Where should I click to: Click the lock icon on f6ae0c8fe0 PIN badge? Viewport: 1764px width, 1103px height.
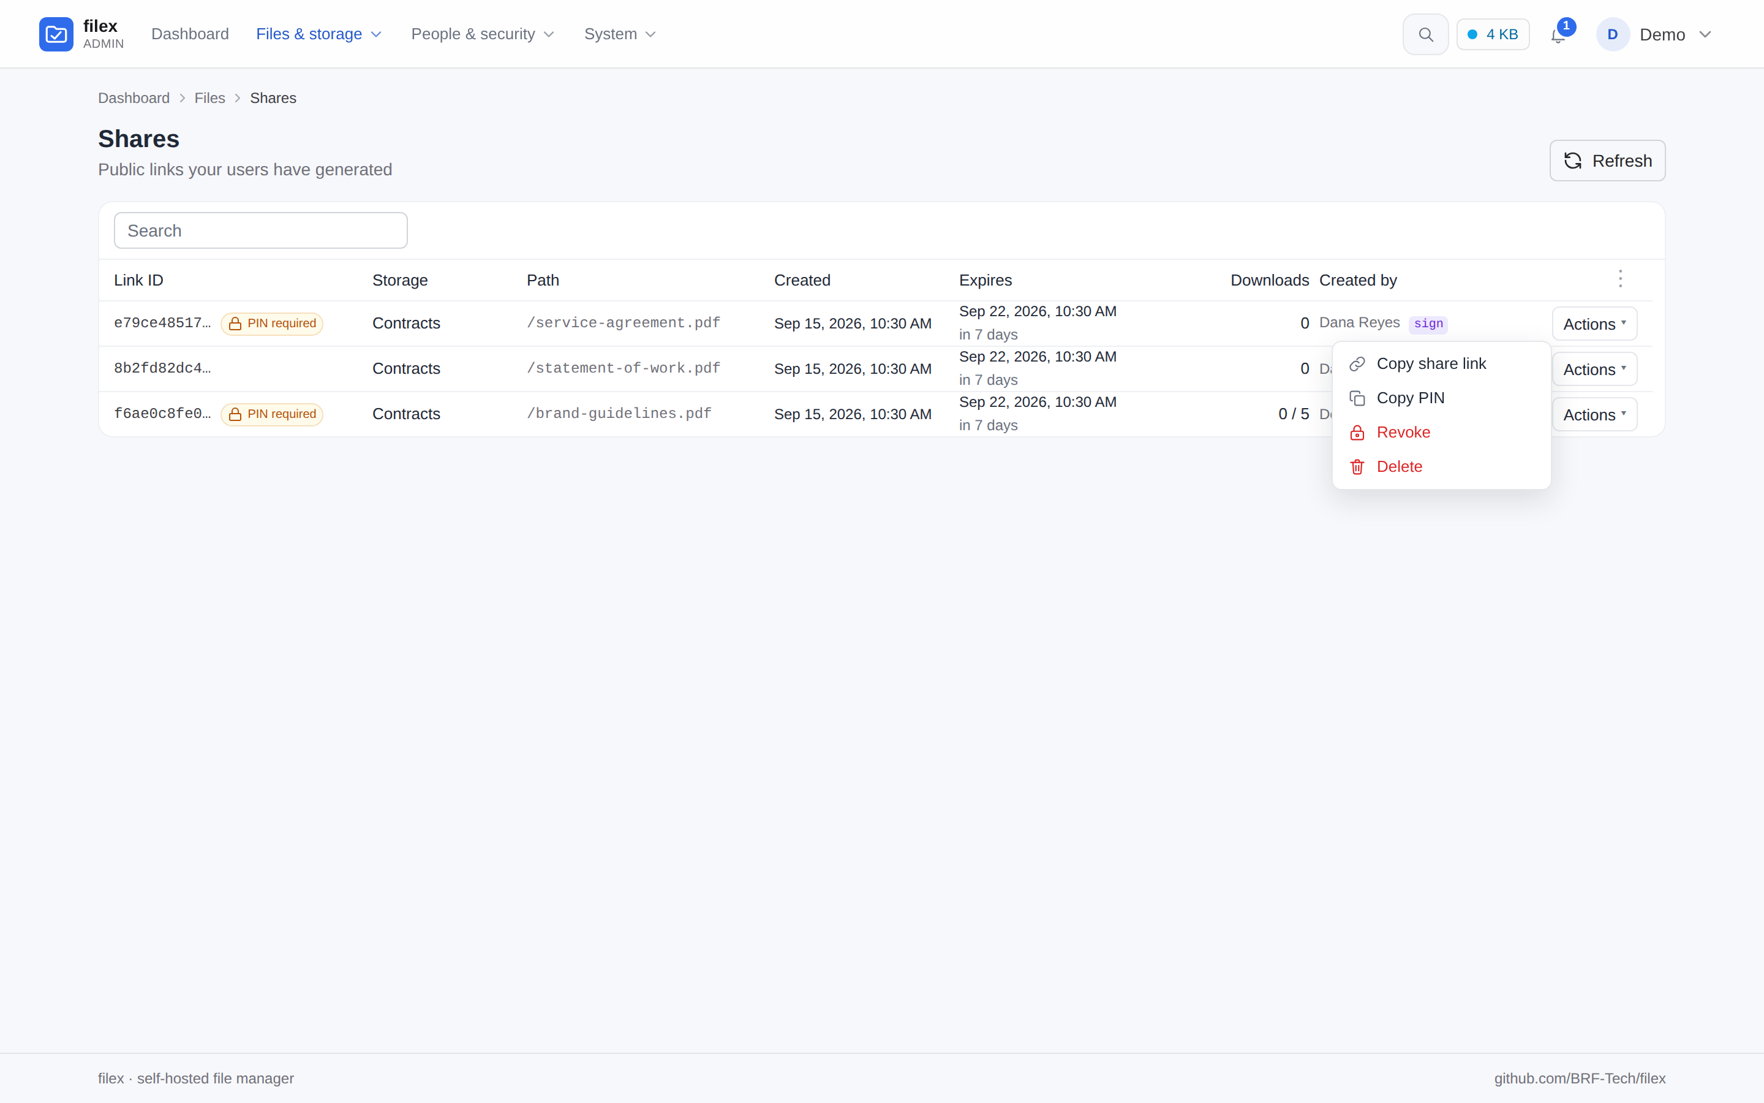click(235, 414)
